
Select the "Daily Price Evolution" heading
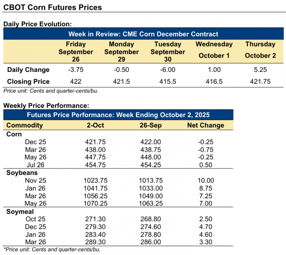[x=38, y=24]
